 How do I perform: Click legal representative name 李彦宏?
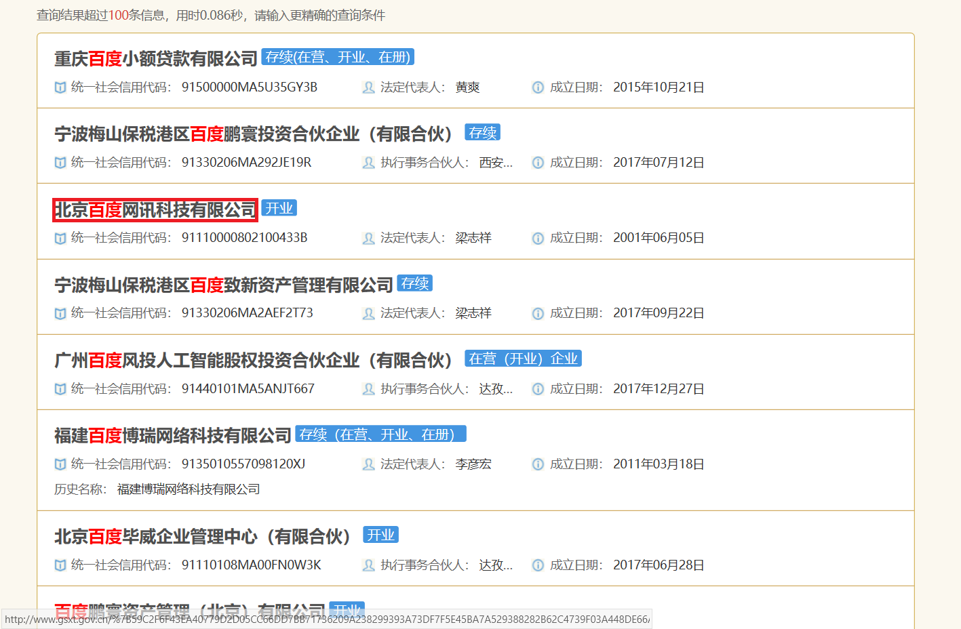point(473,464)
